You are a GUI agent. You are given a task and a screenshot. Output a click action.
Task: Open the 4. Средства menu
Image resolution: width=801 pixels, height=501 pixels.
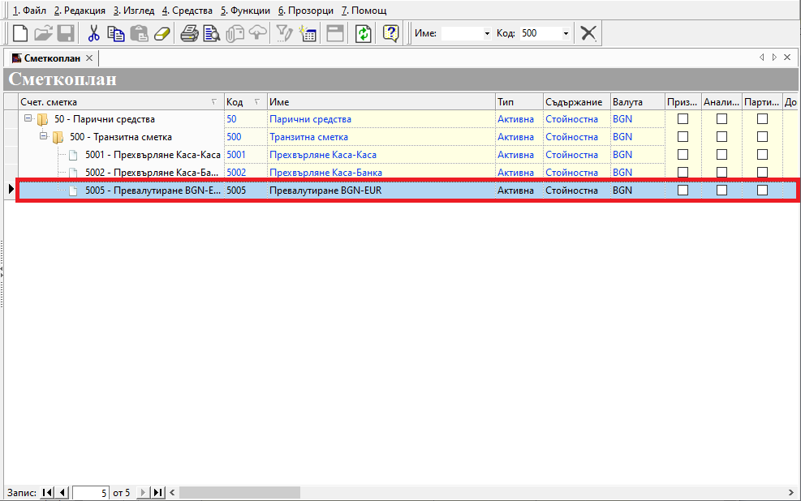coord(187,11)
